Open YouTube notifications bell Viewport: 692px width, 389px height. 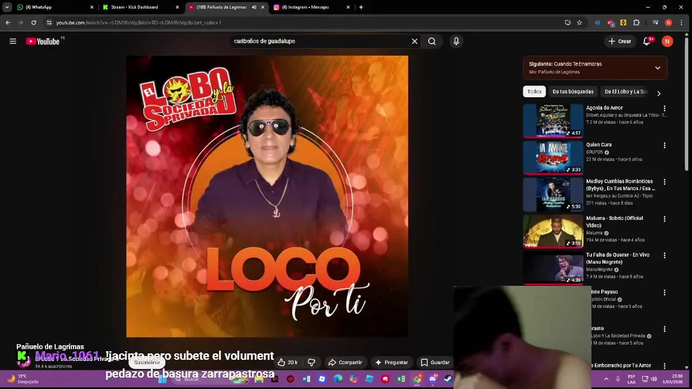[647, 41]
